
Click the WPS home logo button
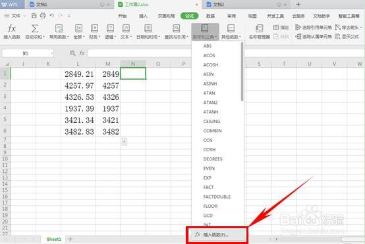pos(12,5)
